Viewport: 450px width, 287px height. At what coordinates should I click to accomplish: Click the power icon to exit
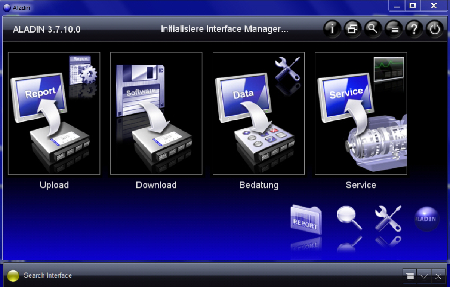[434, 29]
